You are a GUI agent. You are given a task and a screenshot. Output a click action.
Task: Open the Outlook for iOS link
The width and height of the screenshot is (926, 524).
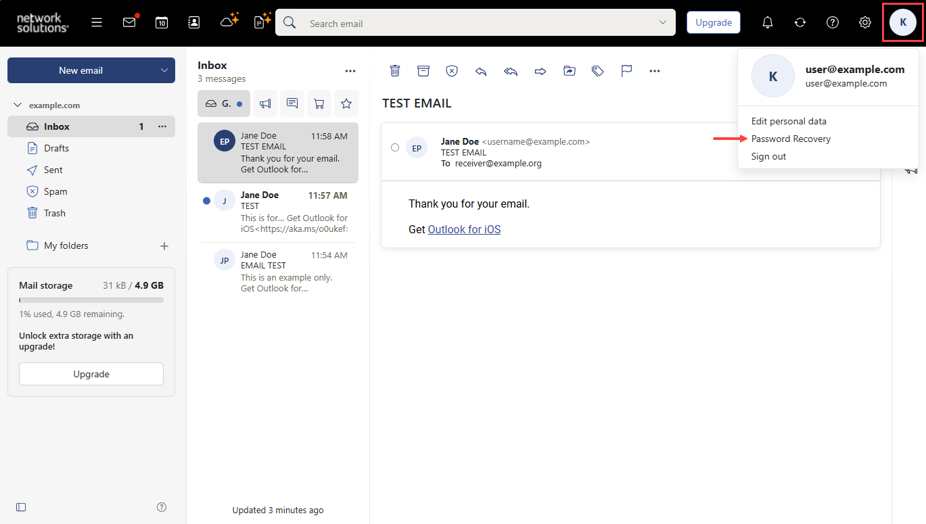tap(464, 229)
